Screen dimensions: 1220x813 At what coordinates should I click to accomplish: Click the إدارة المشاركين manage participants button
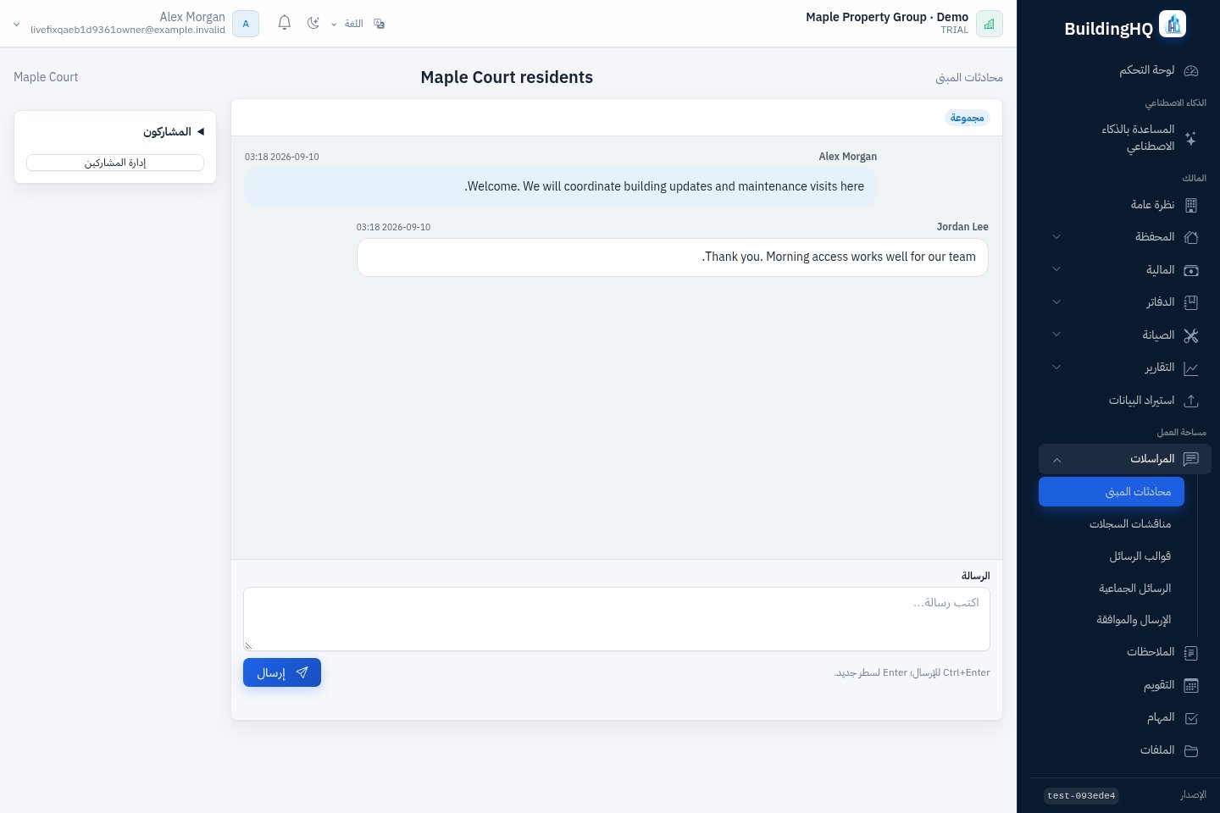pyautogui.click(x=115, y=163)
